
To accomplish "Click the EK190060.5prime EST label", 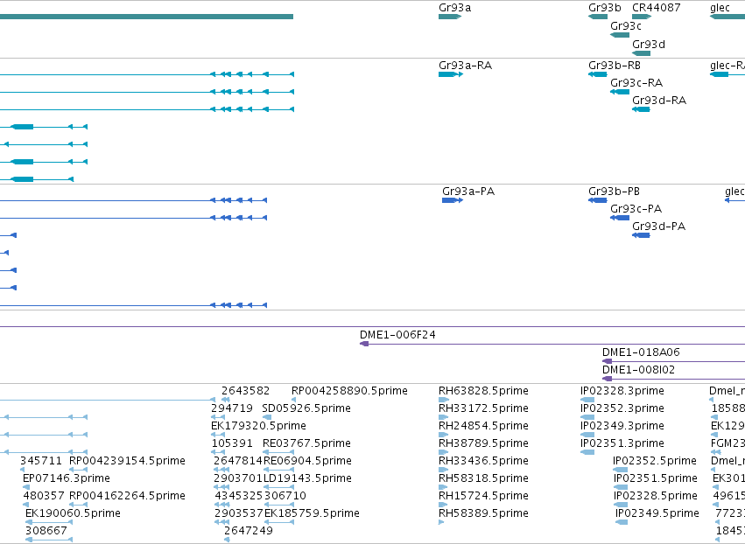I will [x=73, y=513].
